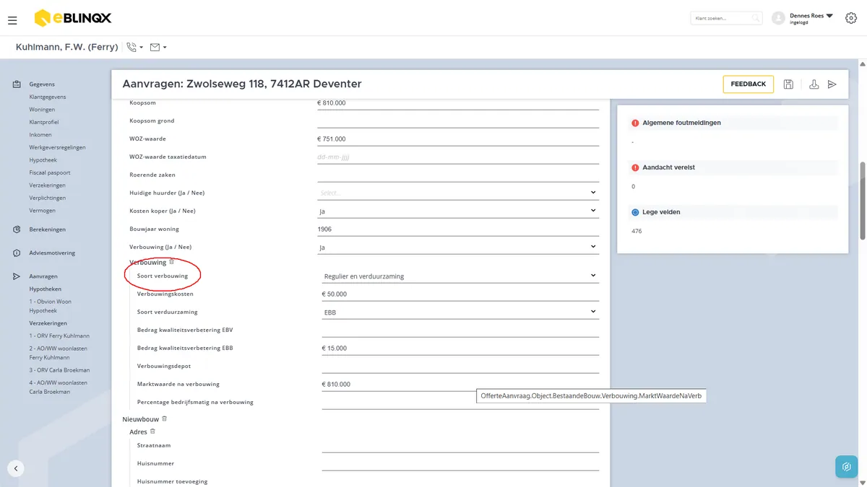Open the email envelope options
The height and width of the screenshot is (487, 867).
tap(158, 47)
